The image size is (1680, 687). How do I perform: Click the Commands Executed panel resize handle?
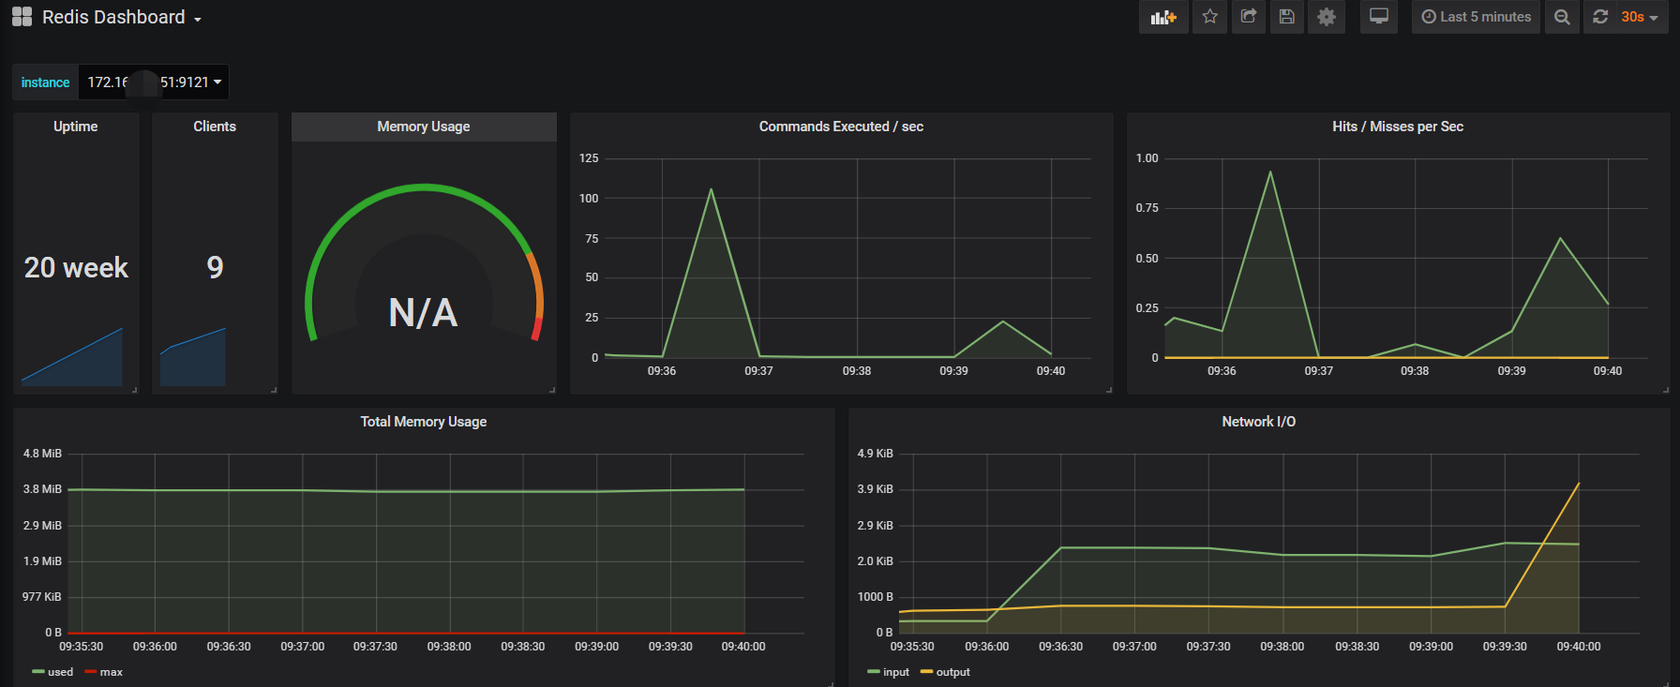(1109, 390)
